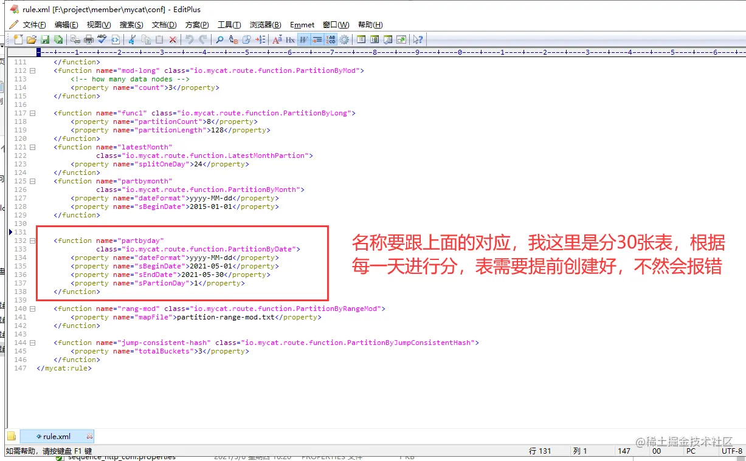Click status bar entry 行 131
The height and width of the screenshot is (461, 746).
coord(540,451)
